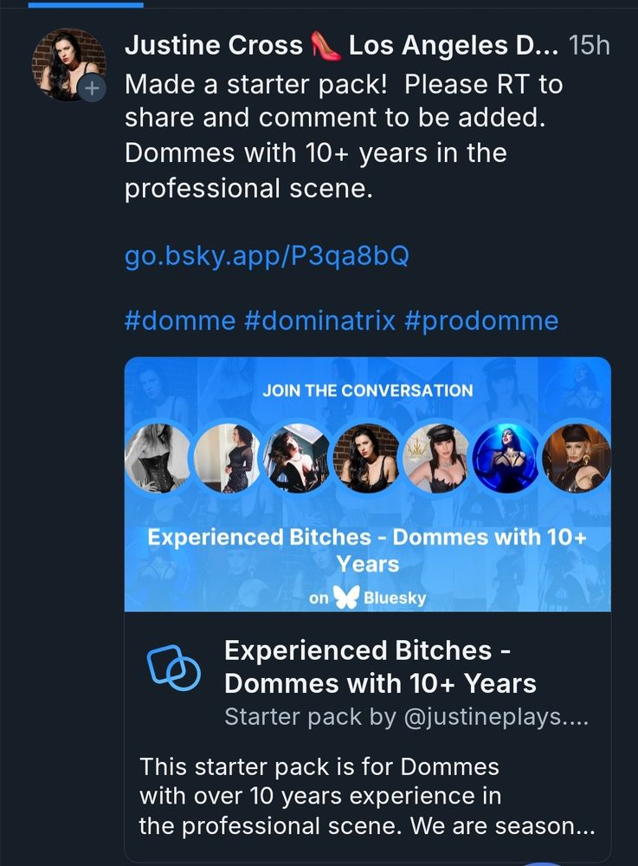
Task: Open second avatar in starter pack row
Action: coord(228,458)
